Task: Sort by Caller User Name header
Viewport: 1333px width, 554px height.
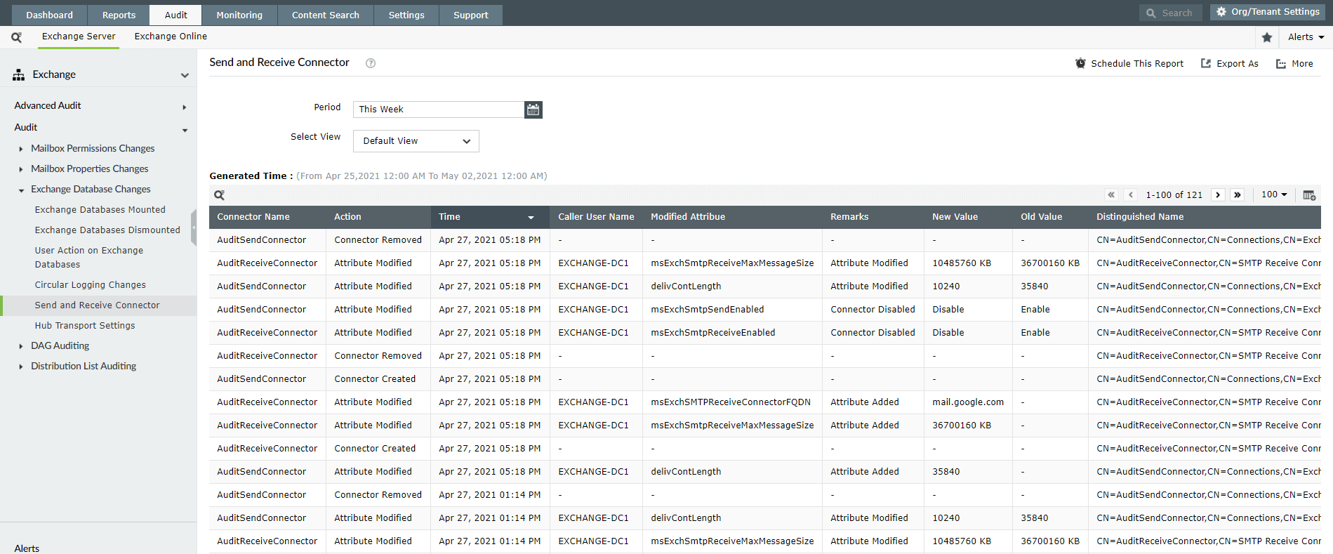Action: click(x=596, y=217)
